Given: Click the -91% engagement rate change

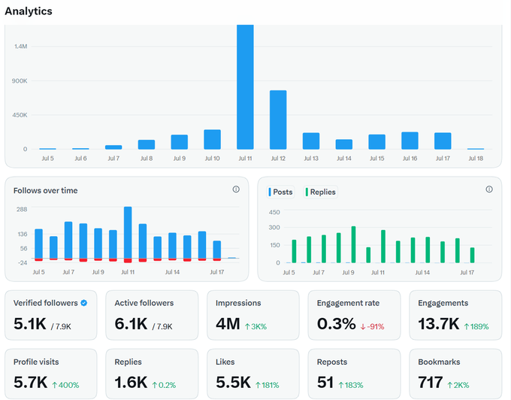Looking at the screenshot, I should tap(372, 326).
